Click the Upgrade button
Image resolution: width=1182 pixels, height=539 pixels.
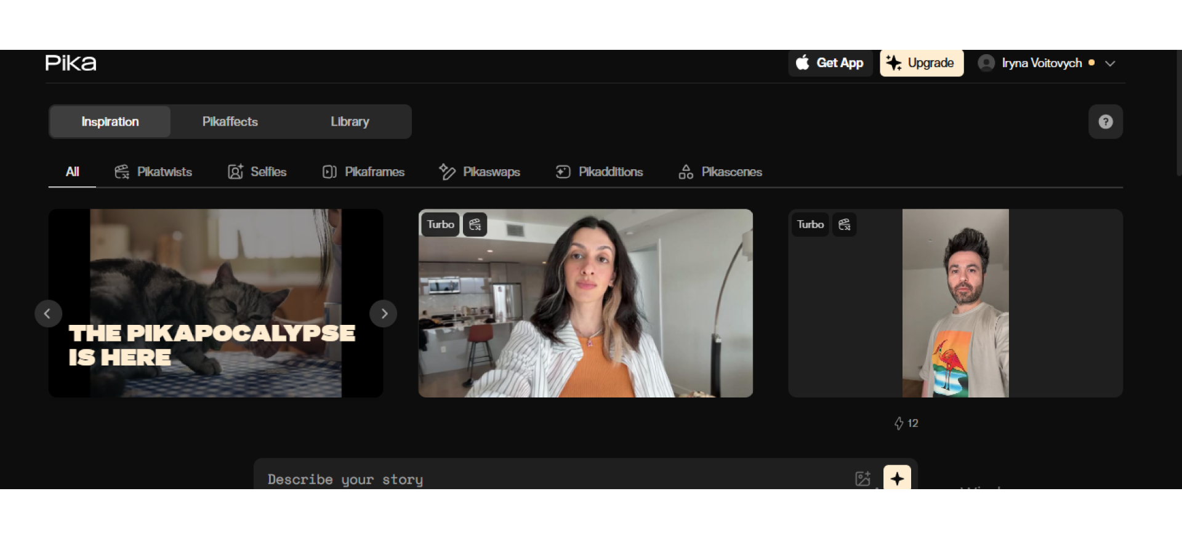point(921,63)
